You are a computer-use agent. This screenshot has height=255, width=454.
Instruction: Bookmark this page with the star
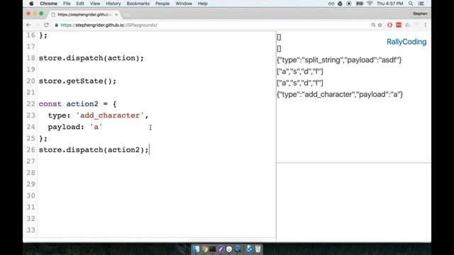(x=380, y=25)
